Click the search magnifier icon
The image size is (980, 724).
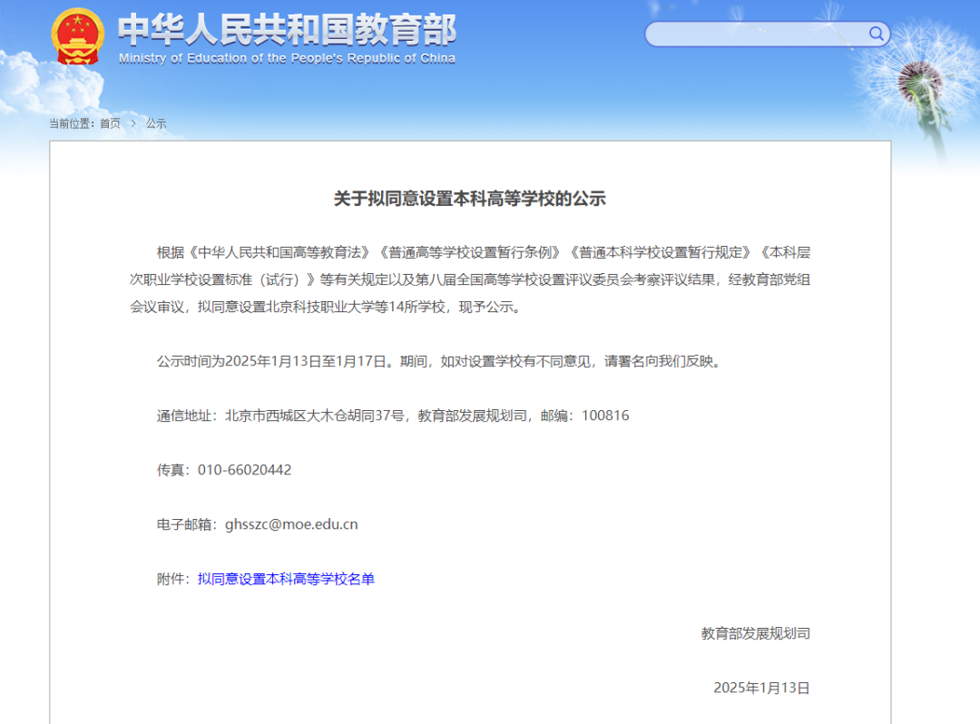pos(877,34)
